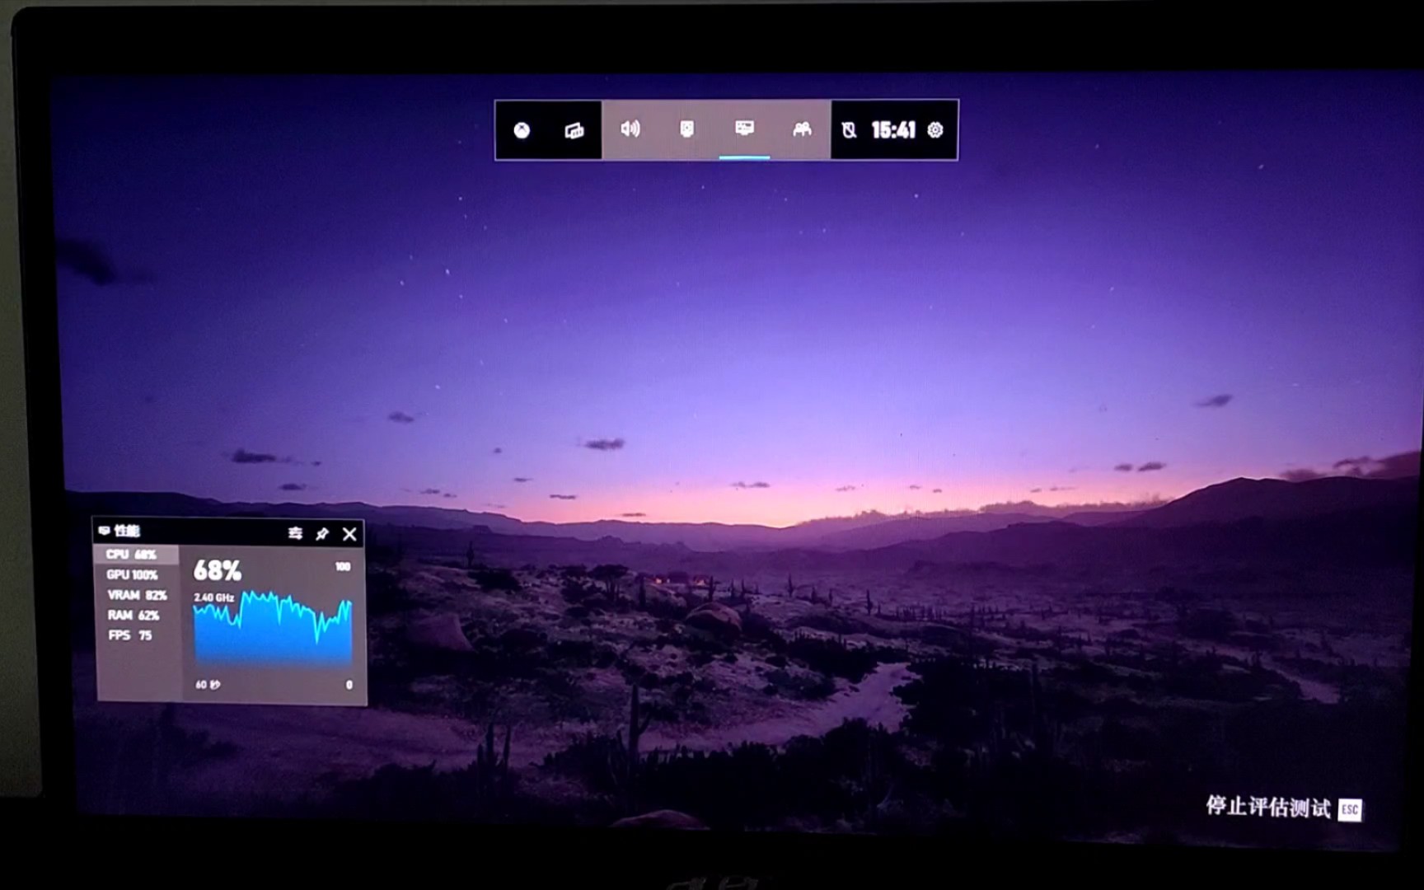Viewport: 1424px width, 890px height.
Task: Open the widget menu overlay icon
Action: tap(574, 130)
